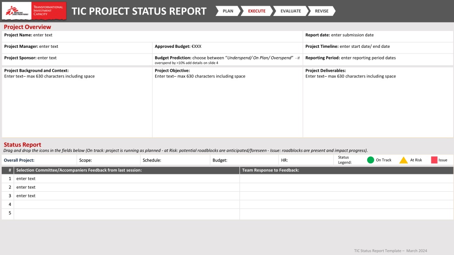
Task: Click the Project Name field
Action: point(153,36)
